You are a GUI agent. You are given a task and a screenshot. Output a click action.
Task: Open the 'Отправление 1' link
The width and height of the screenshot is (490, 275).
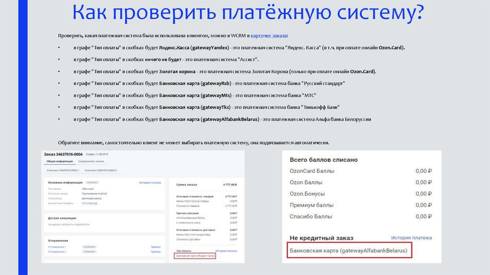pyautogui.click(x=57, y=247)
